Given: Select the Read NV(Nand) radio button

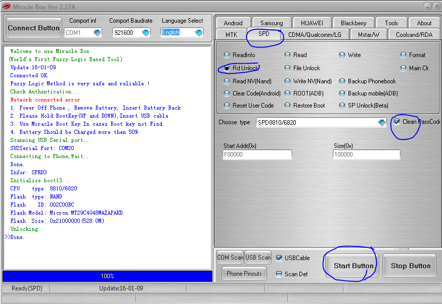Looking at the screenshot, I should (227, 81).
